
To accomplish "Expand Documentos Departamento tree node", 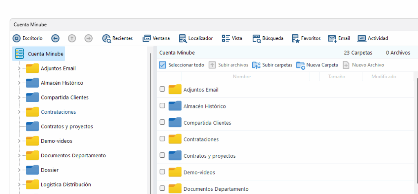I will pos(19,155).
